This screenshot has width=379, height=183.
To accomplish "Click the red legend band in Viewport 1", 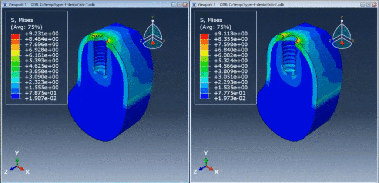I will 14,37.
